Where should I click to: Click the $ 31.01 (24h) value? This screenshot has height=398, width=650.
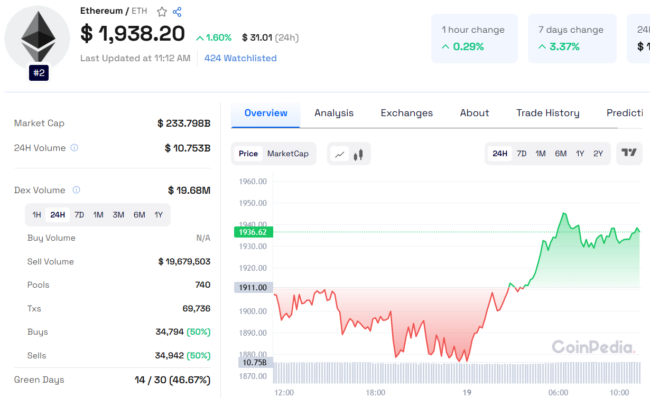tap(270, 37)
